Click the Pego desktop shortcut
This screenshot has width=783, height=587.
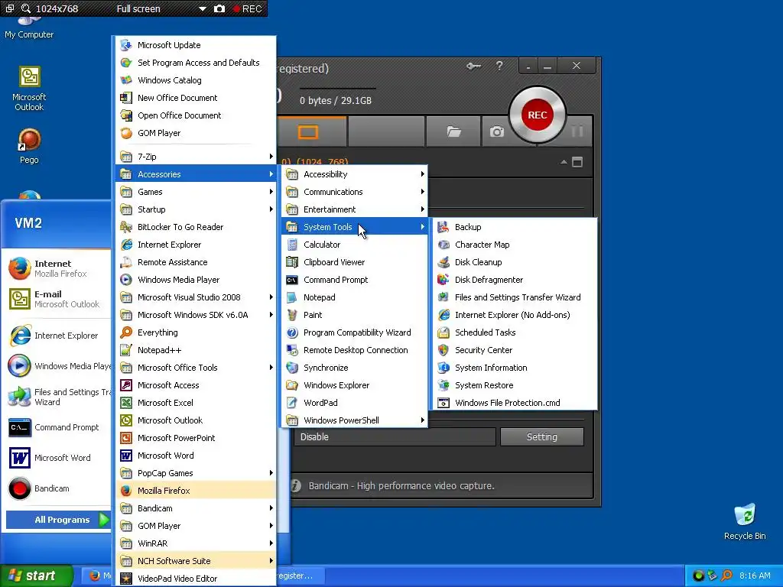coord(29,146)
